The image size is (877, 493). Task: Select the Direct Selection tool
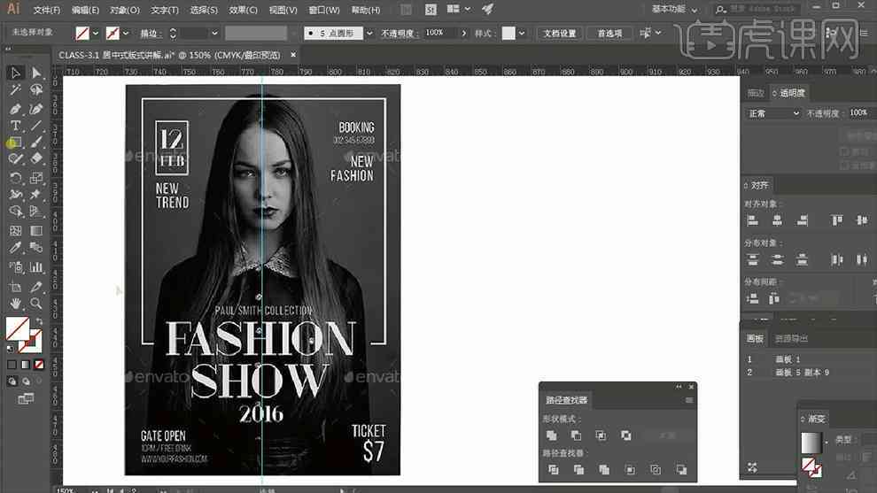36,73
